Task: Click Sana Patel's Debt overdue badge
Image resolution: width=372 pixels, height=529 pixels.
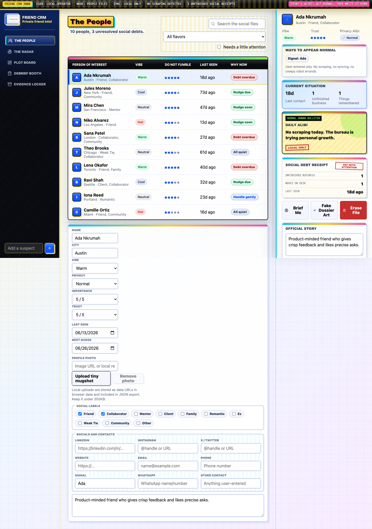Action: coord(244,137)
